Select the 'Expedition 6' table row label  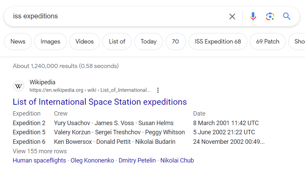pyautogui.click(x=29, y=142)
